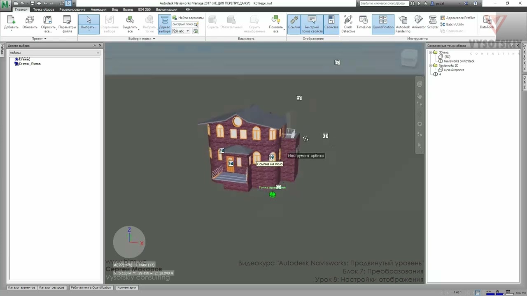This screenshot has height=296, width=527.
Task: Open the Scripter tool
Action: click(x=433, y=23)
